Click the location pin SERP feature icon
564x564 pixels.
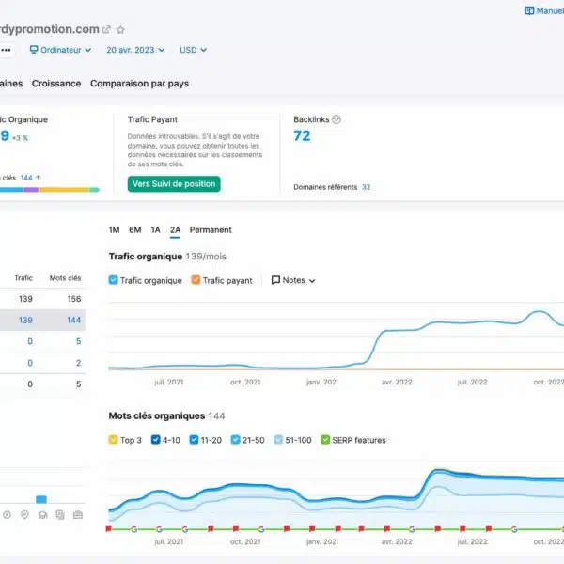tap(24, 514)
